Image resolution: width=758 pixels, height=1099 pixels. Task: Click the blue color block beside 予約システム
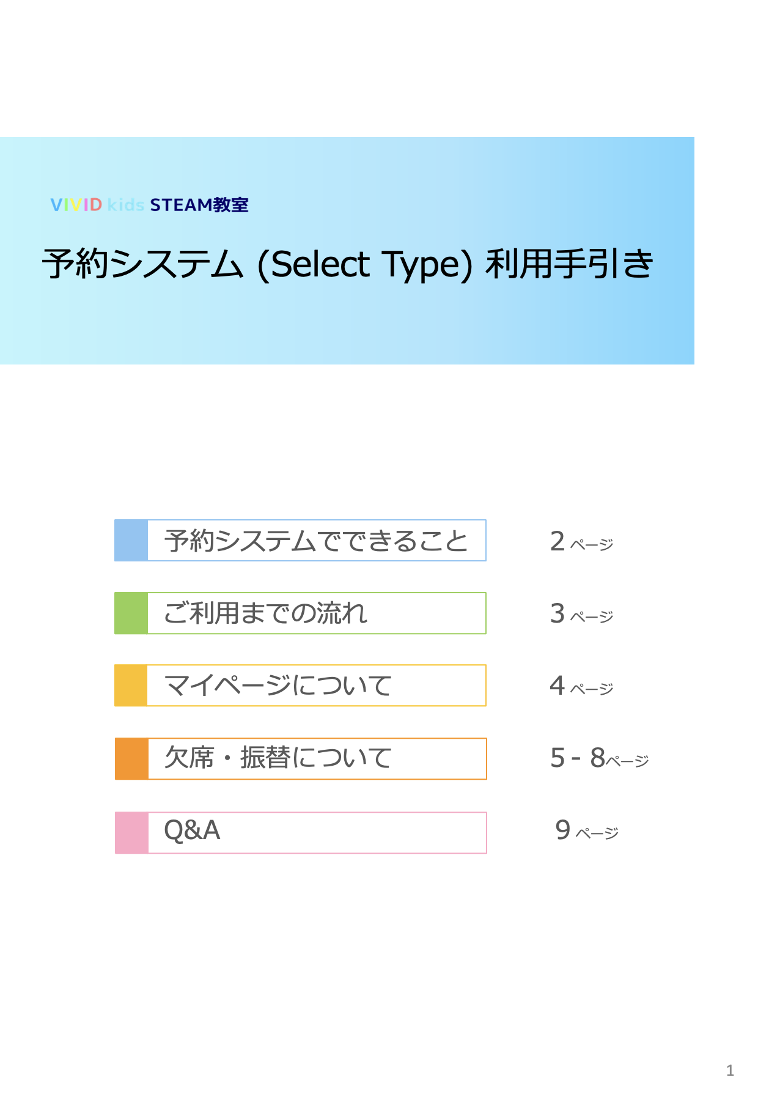point(131,541)
